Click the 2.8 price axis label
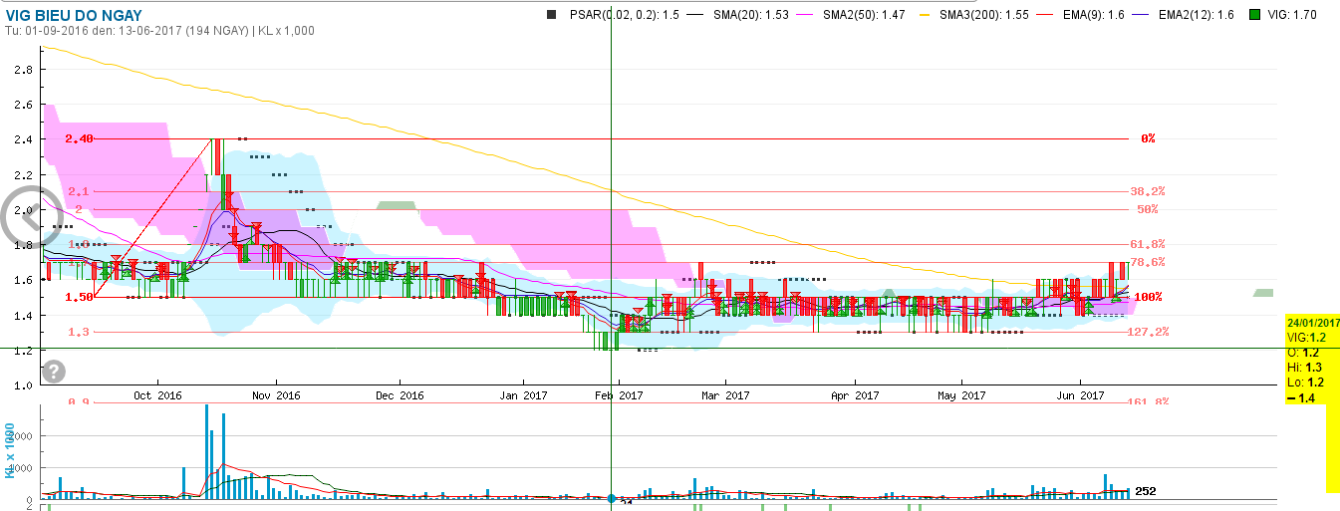1340x511 pixels. [x=24, y=70]
